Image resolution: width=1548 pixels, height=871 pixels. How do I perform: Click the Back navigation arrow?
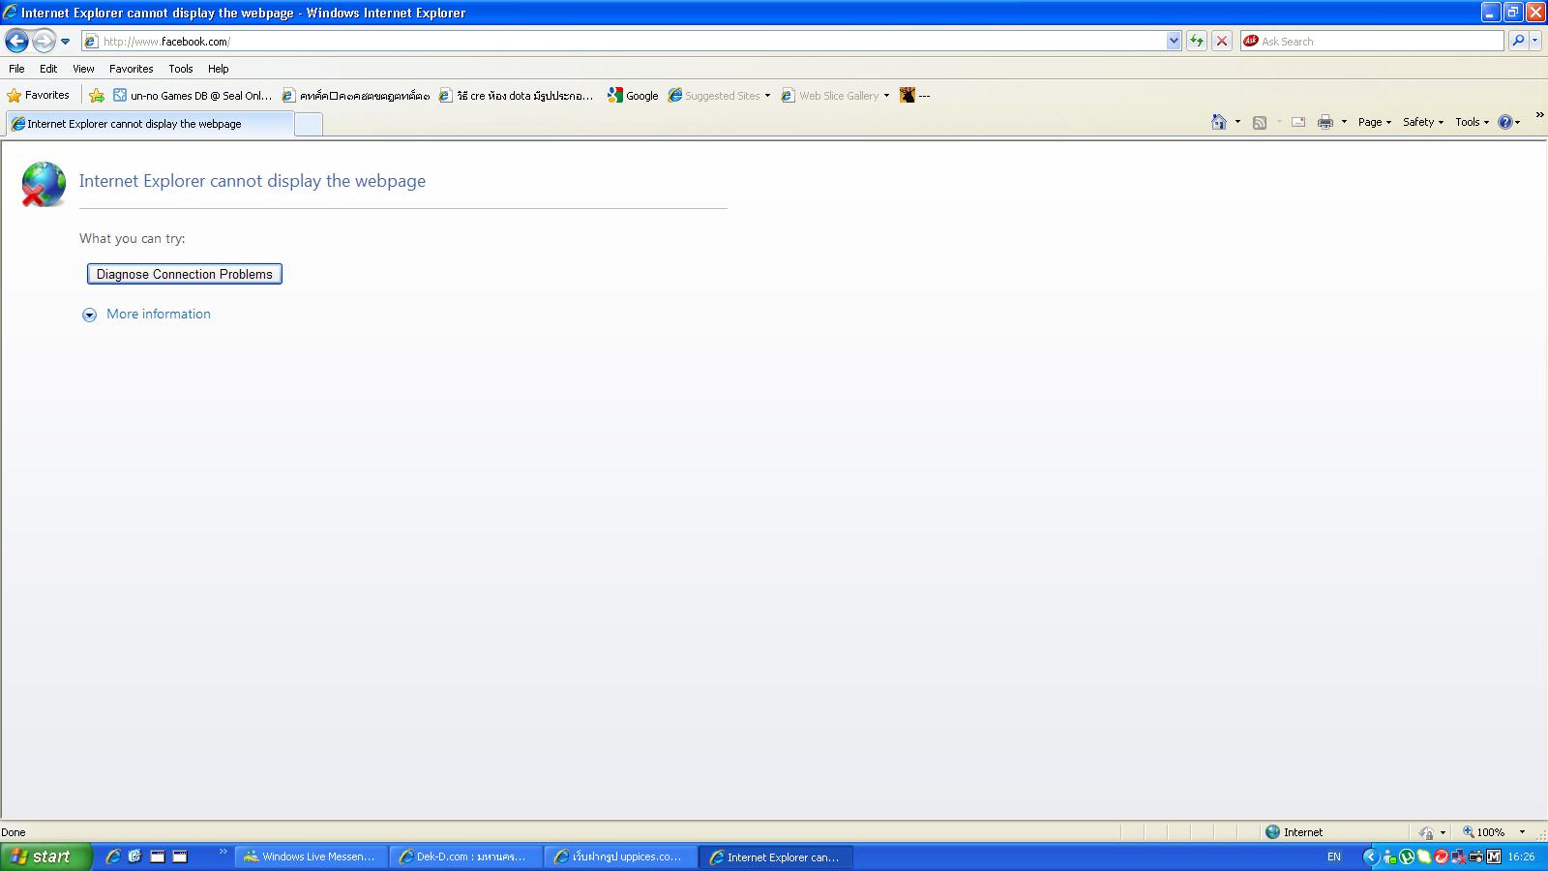click(16, 41)
